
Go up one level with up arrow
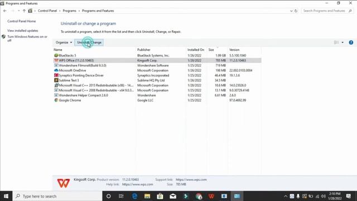click(24, 11)
